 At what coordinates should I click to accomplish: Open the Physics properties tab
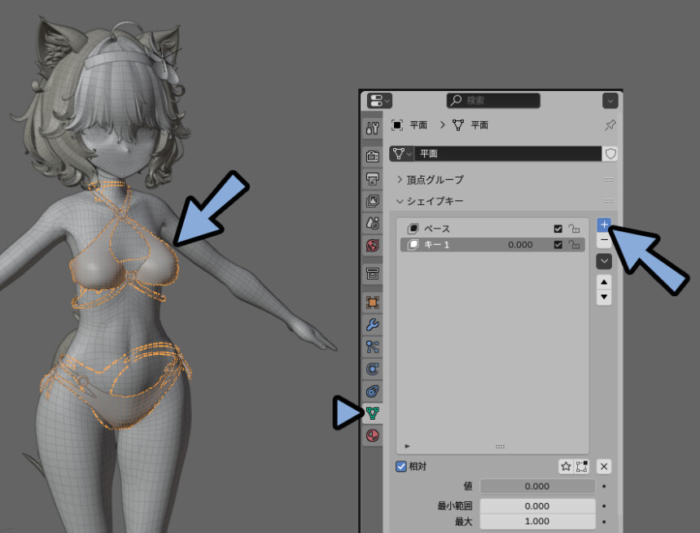click(x=372, y=369)
